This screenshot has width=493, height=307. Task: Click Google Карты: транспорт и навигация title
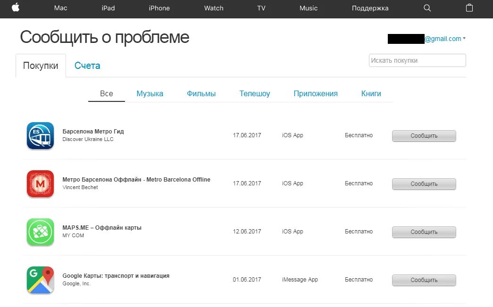click(x=116, y=275)
